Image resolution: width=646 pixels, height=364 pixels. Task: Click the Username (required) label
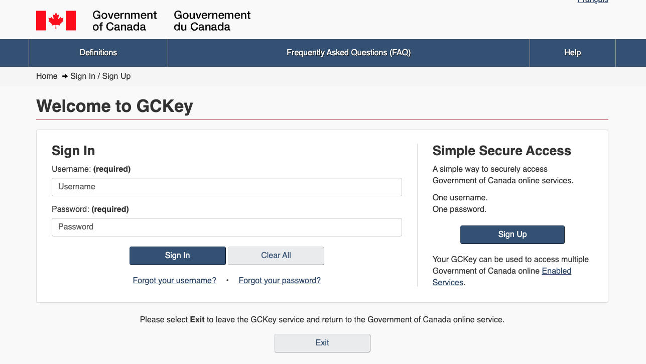click(x=91, y=169)
